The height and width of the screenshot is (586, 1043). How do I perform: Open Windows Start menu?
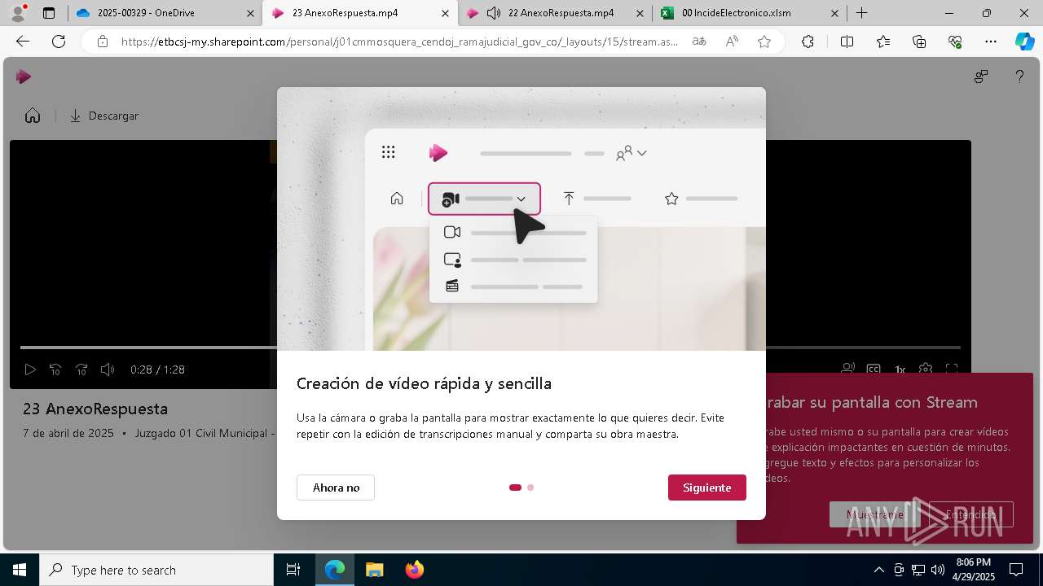click(20, 570)
